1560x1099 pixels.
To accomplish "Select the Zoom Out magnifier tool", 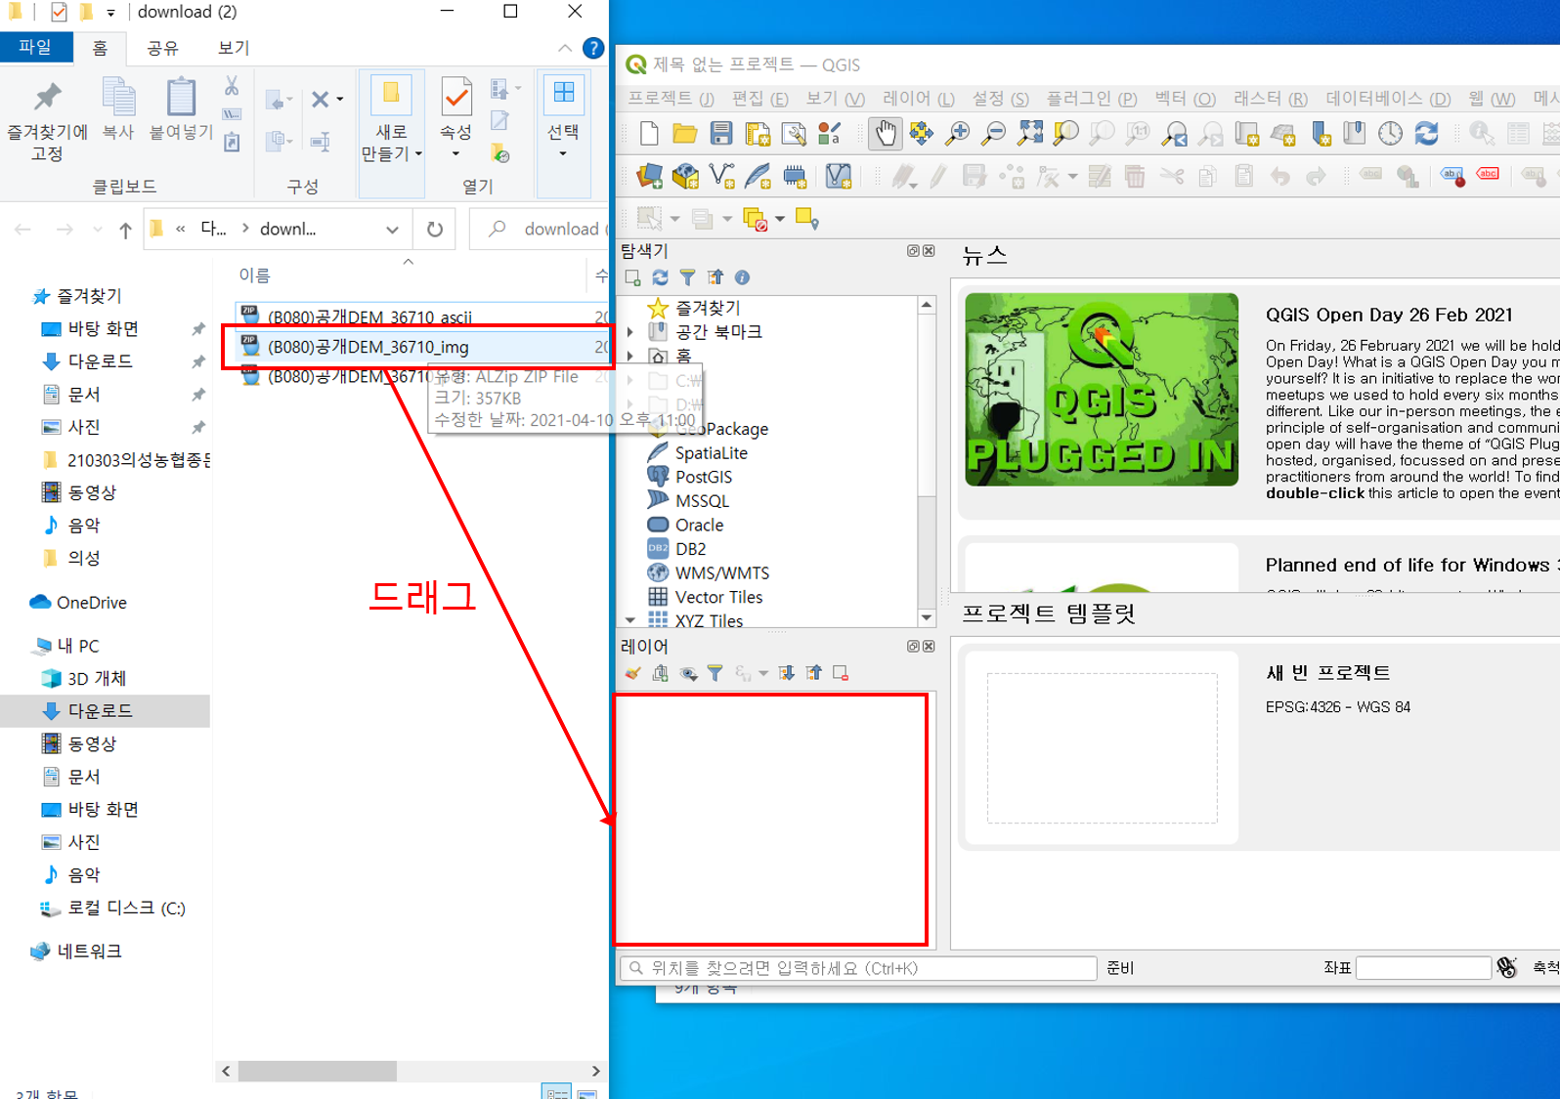I will (993, 134).
